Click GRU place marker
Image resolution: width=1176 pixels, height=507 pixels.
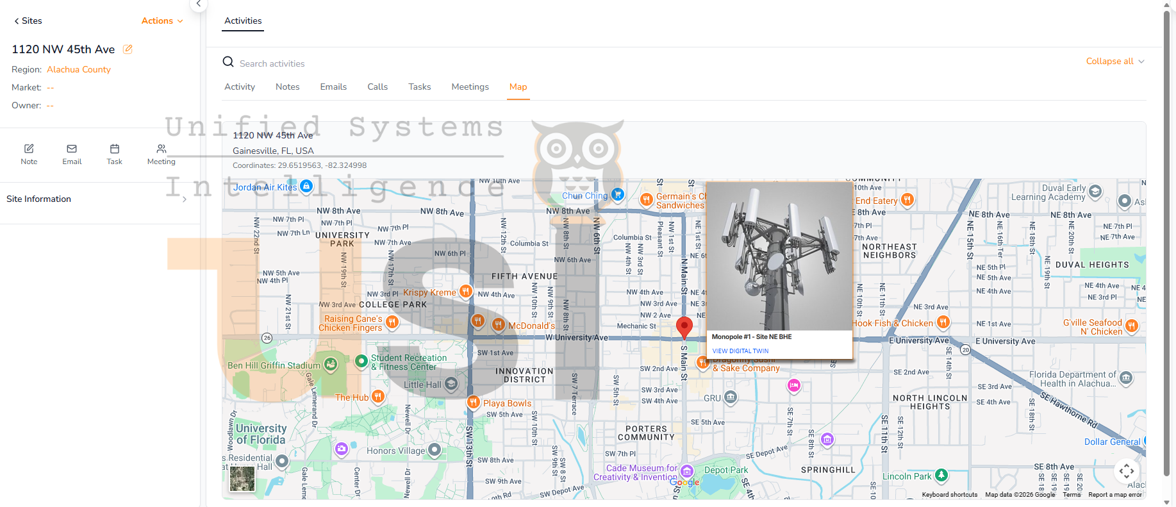(730, 398)
